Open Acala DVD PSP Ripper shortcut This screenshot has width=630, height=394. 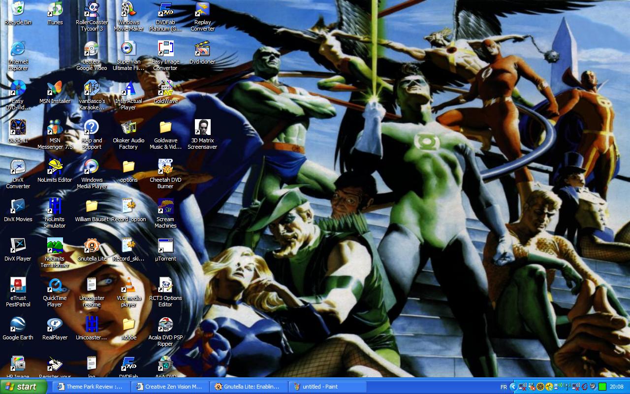pyautogui.click(x=165, y=331)
